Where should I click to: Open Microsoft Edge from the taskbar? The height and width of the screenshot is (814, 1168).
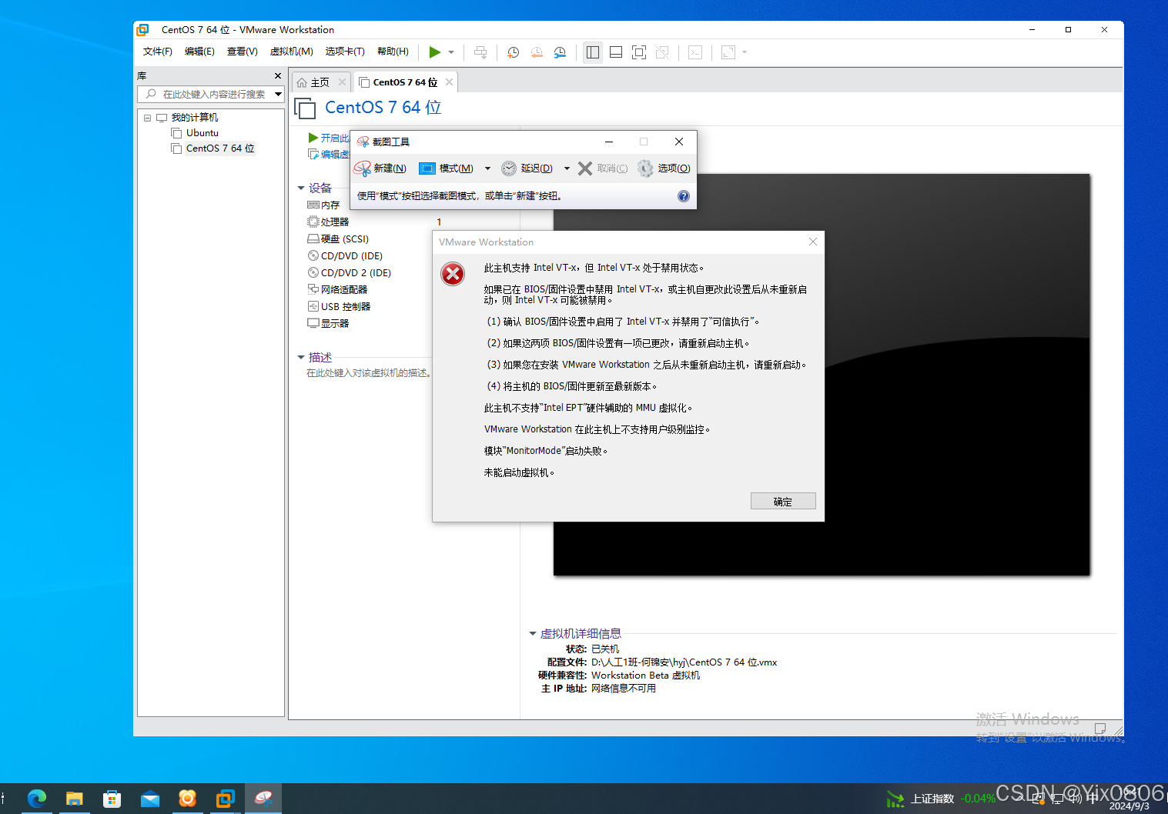click(37, 799)
